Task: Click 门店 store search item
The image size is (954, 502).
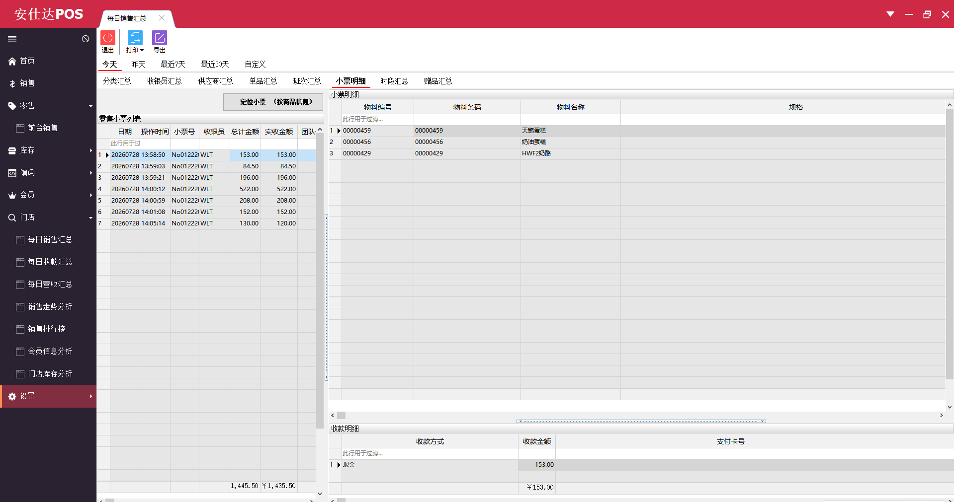Action: [48, 217]
